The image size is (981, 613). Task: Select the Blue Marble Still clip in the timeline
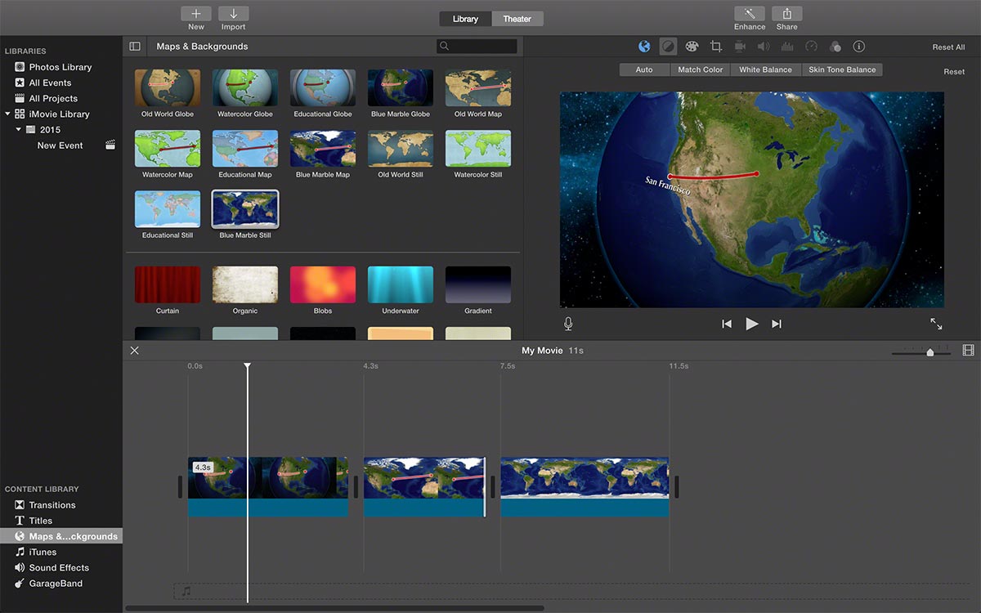[585, 486]
